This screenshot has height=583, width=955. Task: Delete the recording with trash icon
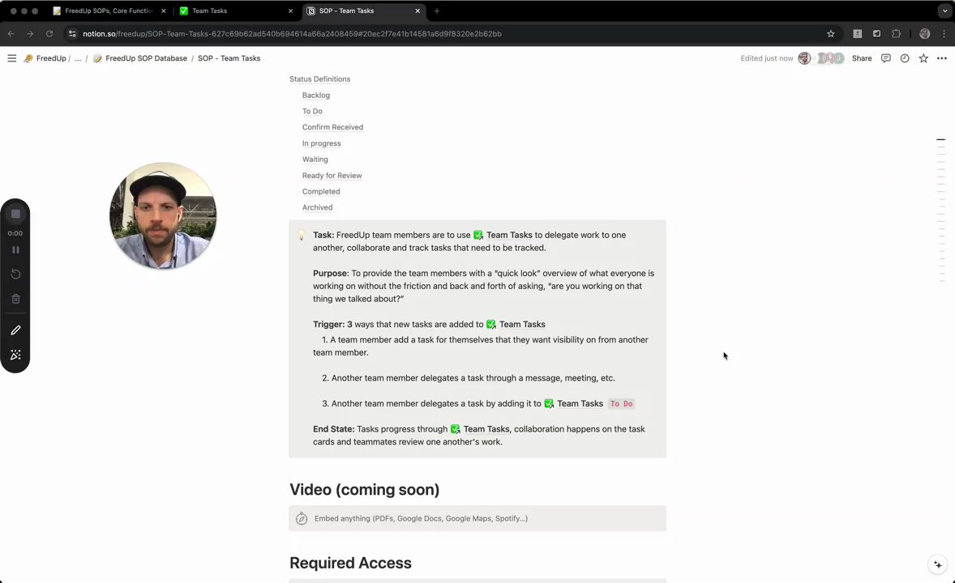pos(16,299)
